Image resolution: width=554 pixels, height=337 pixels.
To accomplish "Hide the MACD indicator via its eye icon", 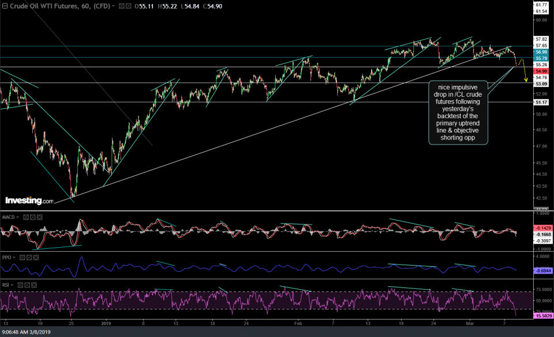I will coord(25,217).
